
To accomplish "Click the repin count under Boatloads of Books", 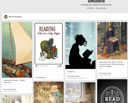I will pyautogui.click(x=5, y=85).
